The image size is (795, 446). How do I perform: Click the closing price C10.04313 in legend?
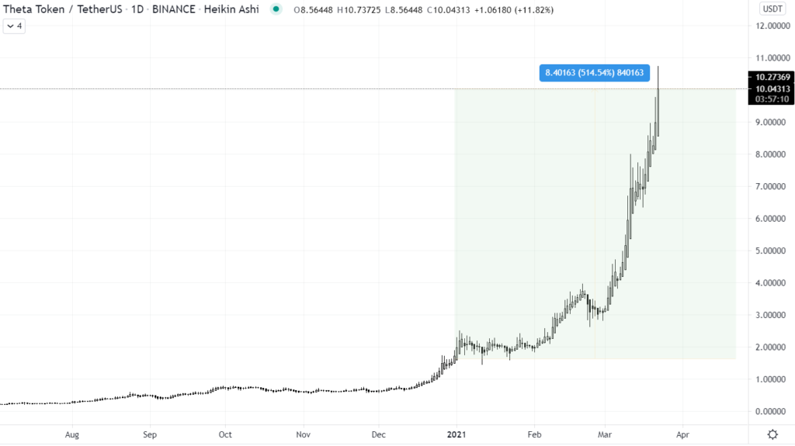click(448, 9)
